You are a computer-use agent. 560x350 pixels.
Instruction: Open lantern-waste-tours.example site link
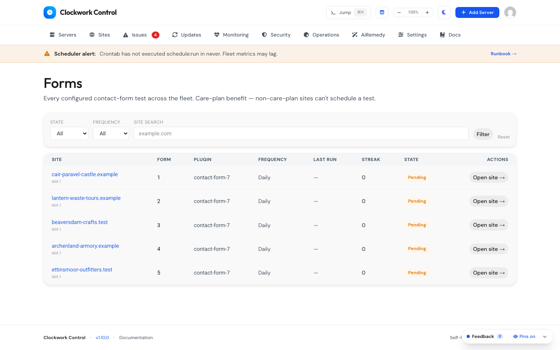(x=86, y=198)
